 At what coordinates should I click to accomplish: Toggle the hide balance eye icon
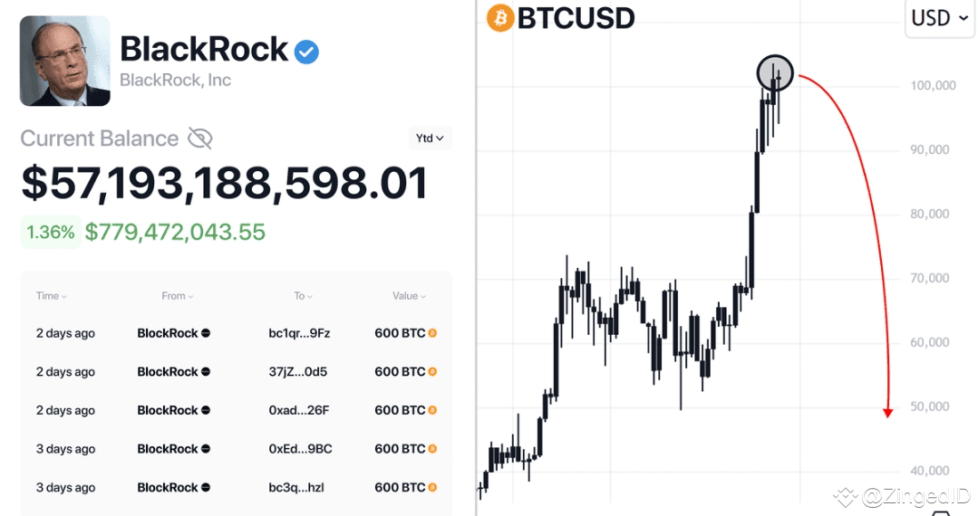point(199,139)
